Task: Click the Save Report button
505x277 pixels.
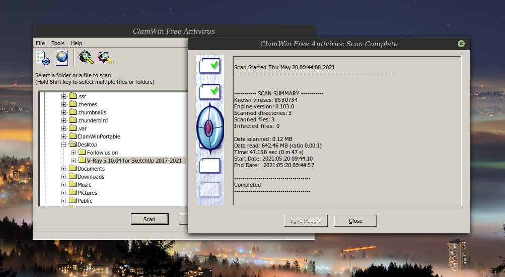Action: coord(306,221)
